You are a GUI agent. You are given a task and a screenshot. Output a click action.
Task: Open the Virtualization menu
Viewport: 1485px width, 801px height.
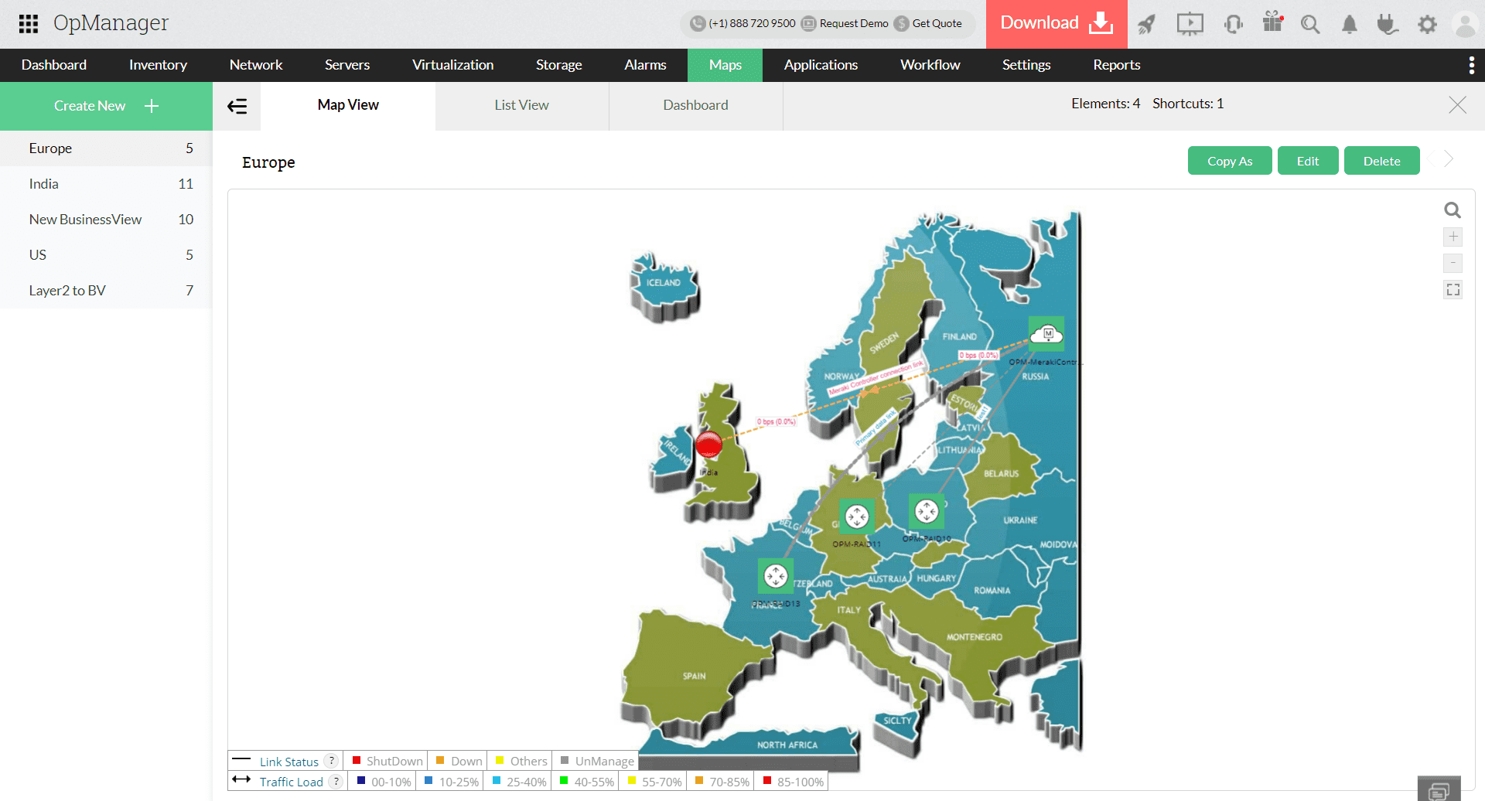453,65
